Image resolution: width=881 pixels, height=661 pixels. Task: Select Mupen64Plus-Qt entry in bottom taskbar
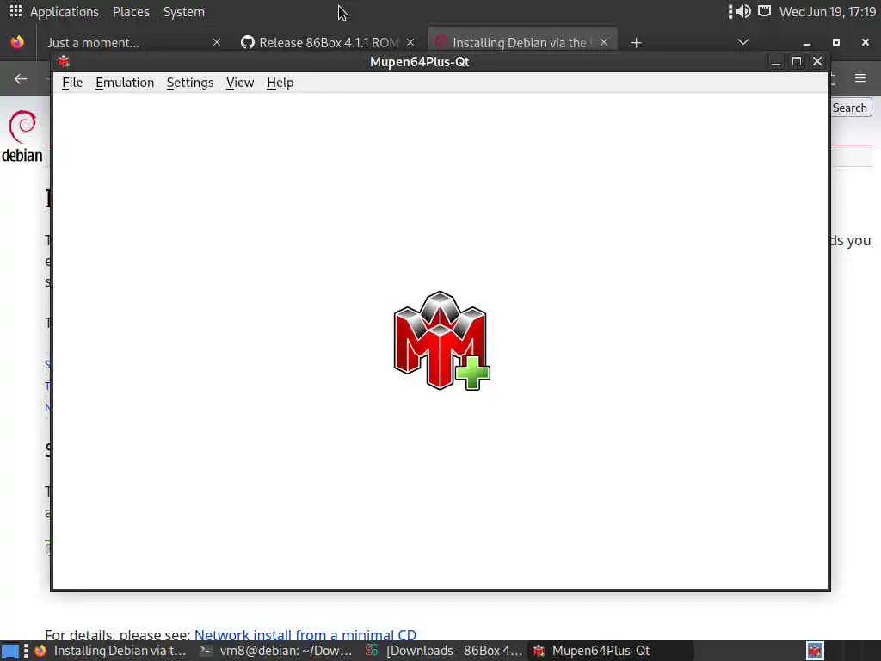click(x=612, y=651)
